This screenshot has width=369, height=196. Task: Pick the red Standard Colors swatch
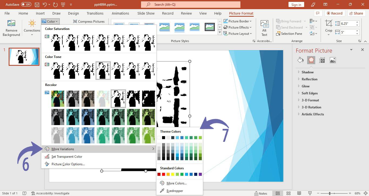coord(163,174)
